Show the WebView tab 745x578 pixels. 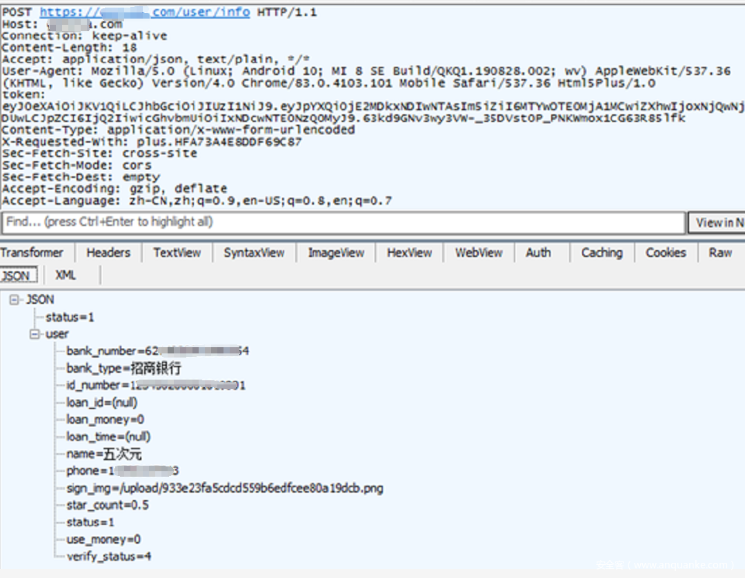click(x=479, y=253)
